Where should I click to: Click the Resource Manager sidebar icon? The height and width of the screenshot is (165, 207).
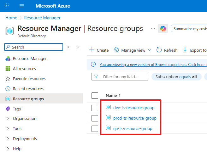pyautogui.click(x=8, y=58)
